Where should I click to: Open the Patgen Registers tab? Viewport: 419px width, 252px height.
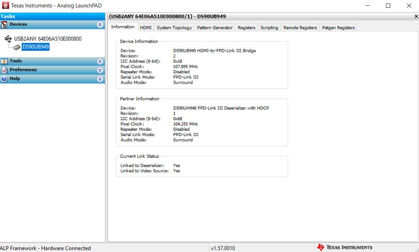(x=338, y=28)
